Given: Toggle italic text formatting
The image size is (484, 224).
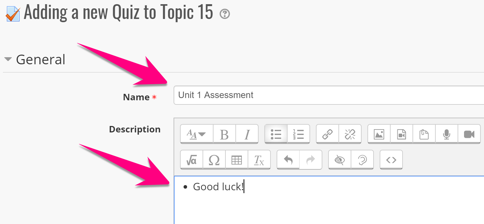Looking at the screenshot, I should [247, 134].
